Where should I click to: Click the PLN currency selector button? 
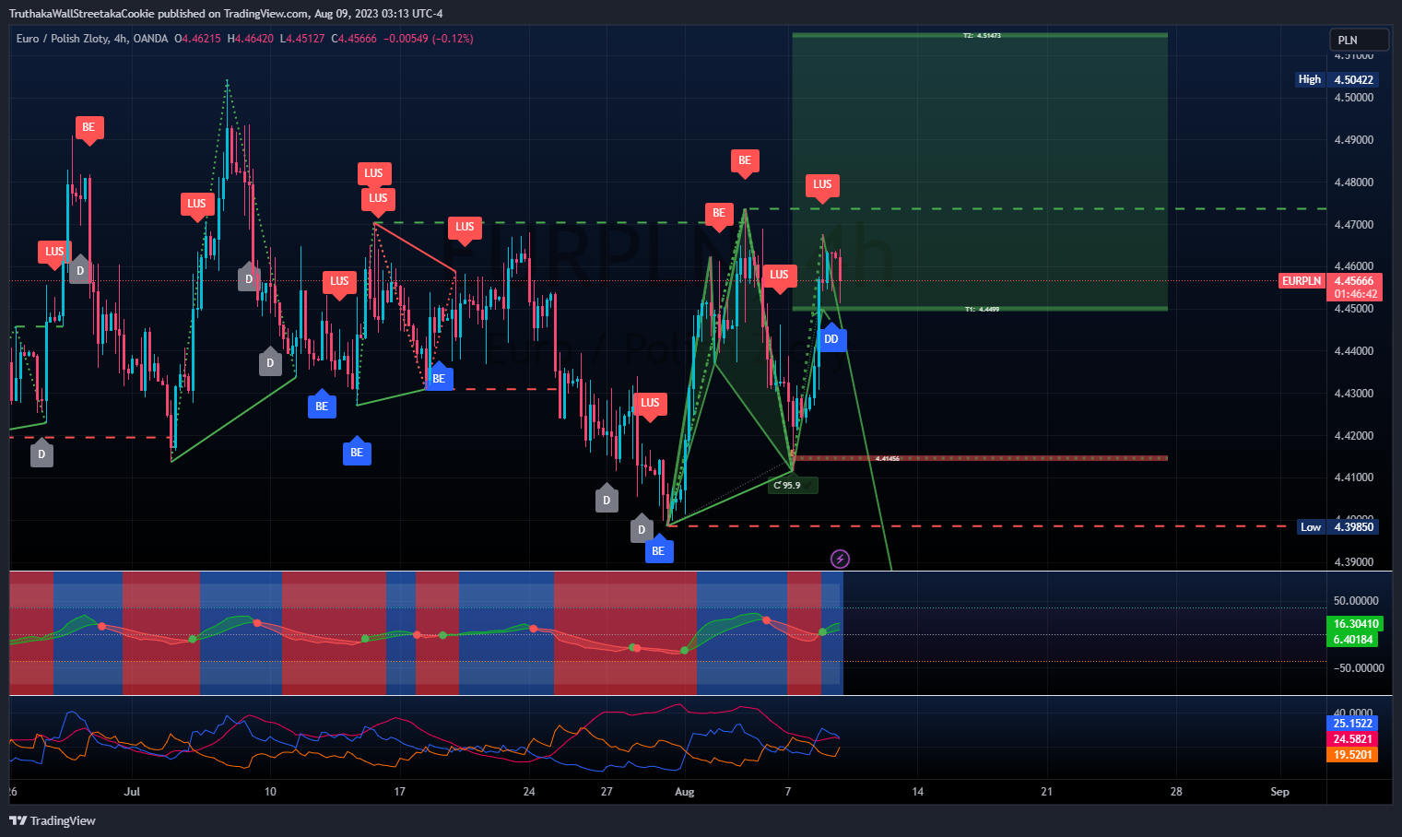pos(1359,40)
